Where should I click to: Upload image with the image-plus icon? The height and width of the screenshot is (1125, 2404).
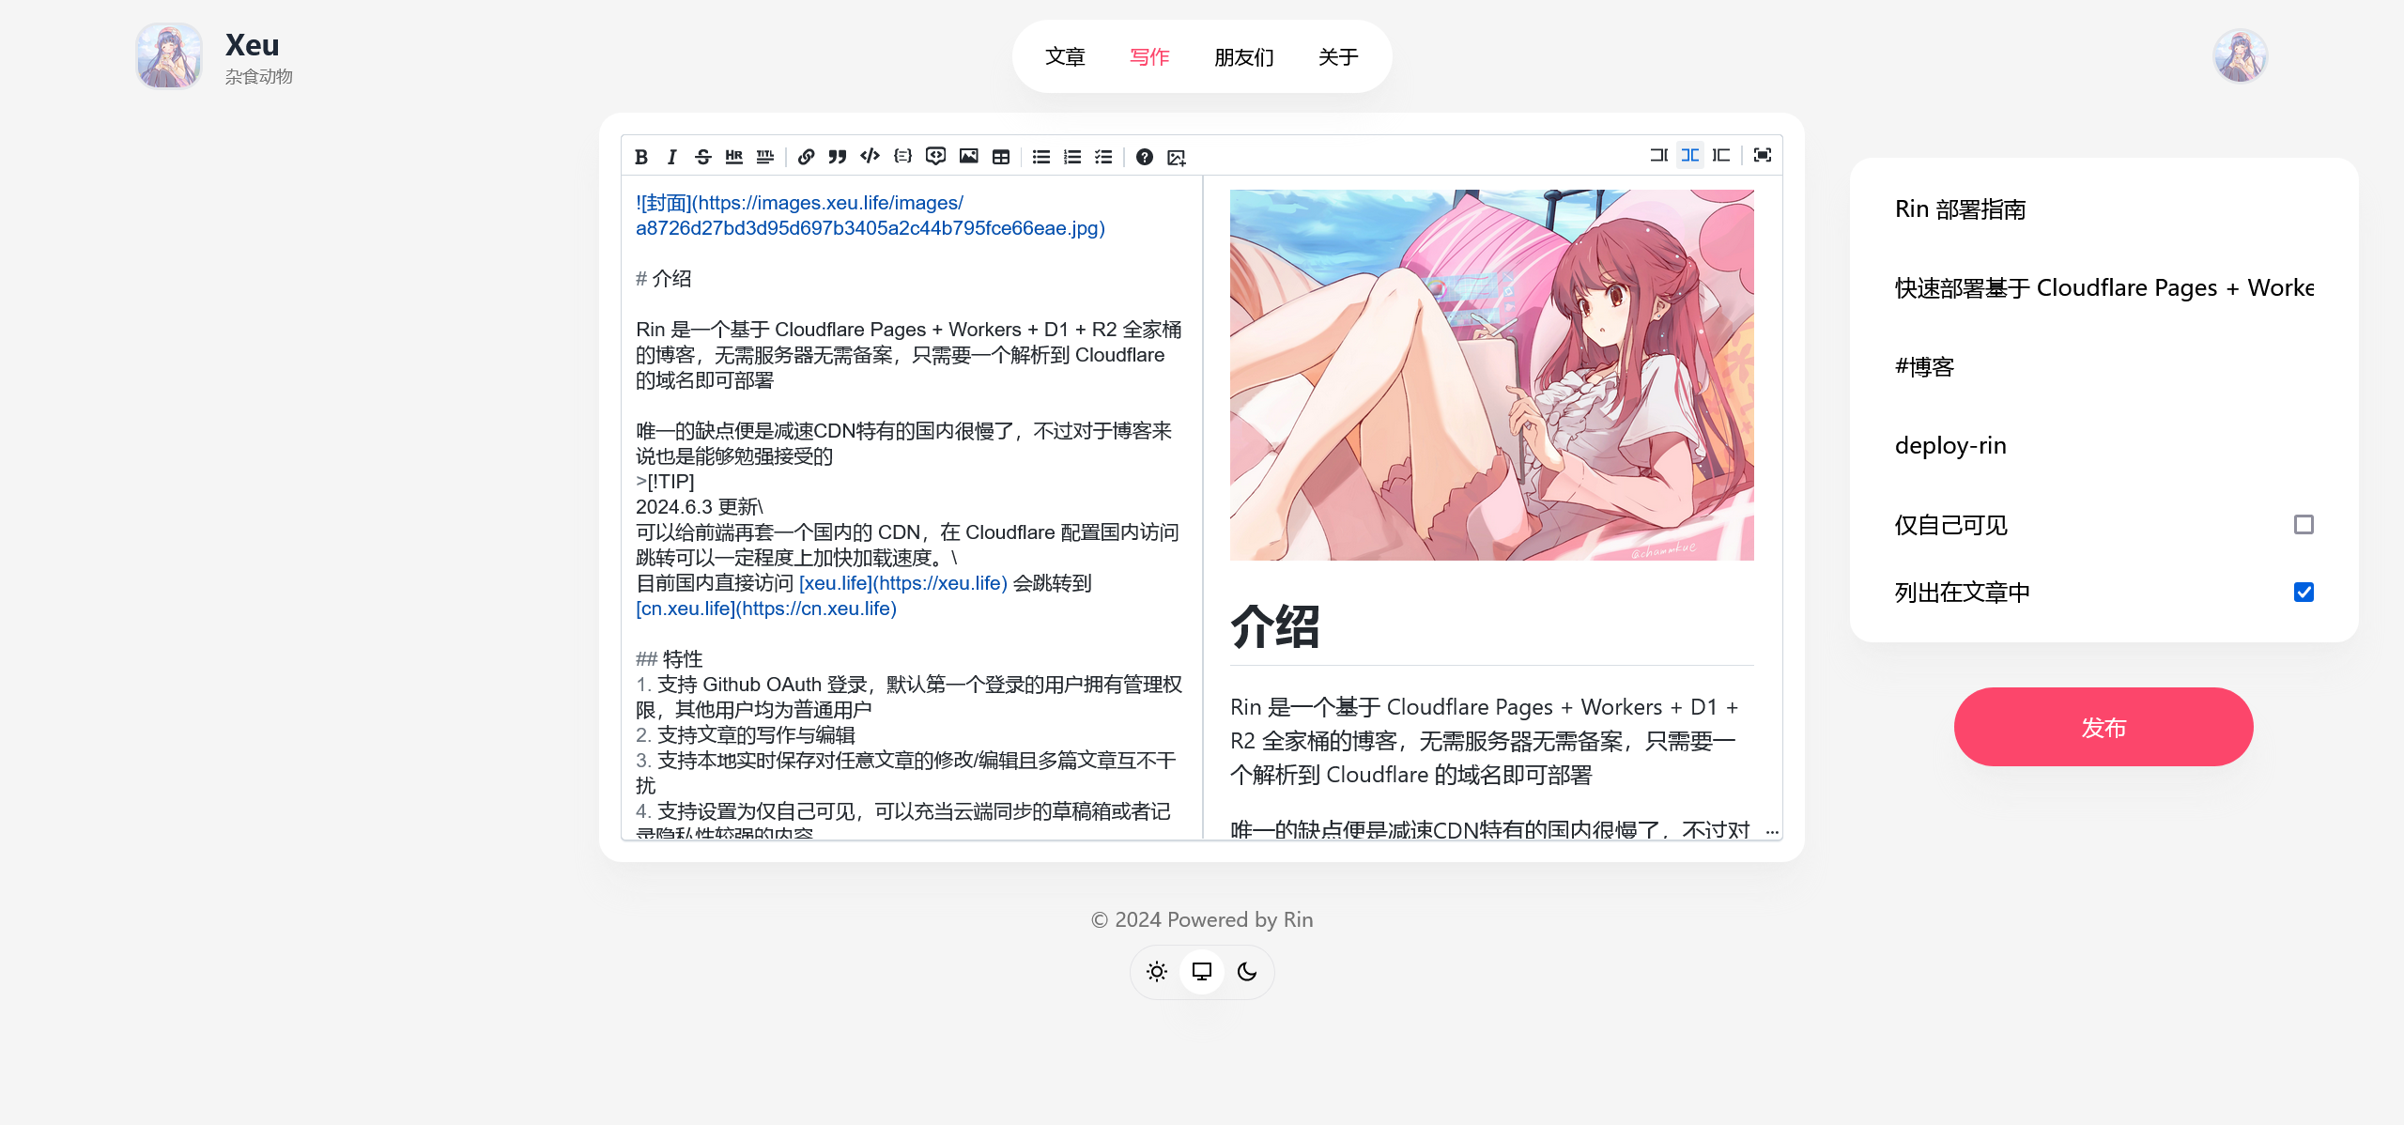(x=1177, y=158)
